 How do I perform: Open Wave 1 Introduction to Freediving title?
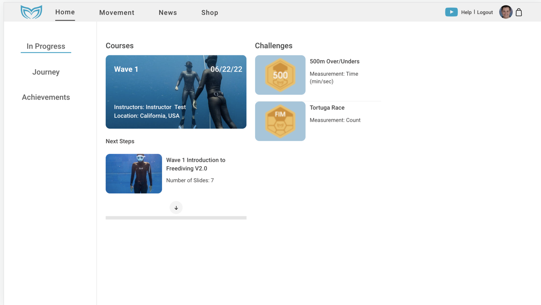click(195, 164)
